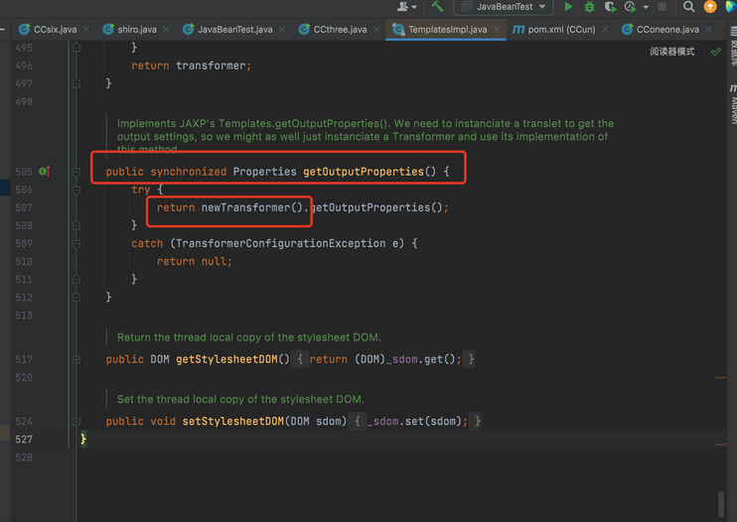Click line number 527 in the gutter
The height and width of the screenshot is (522, 737).
coord(24,440)
